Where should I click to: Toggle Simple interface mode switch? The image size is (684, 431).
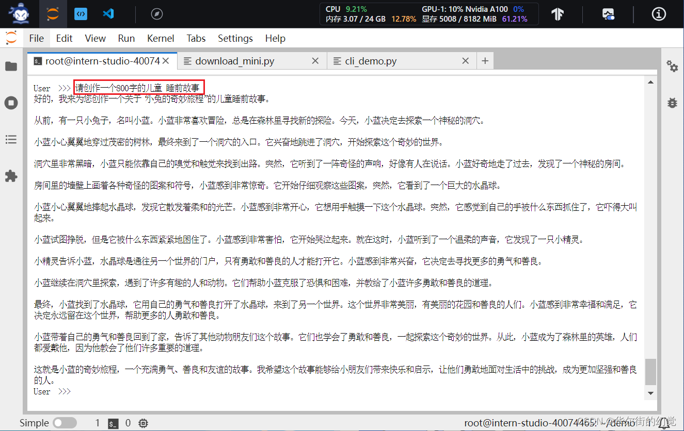[65, 423]
